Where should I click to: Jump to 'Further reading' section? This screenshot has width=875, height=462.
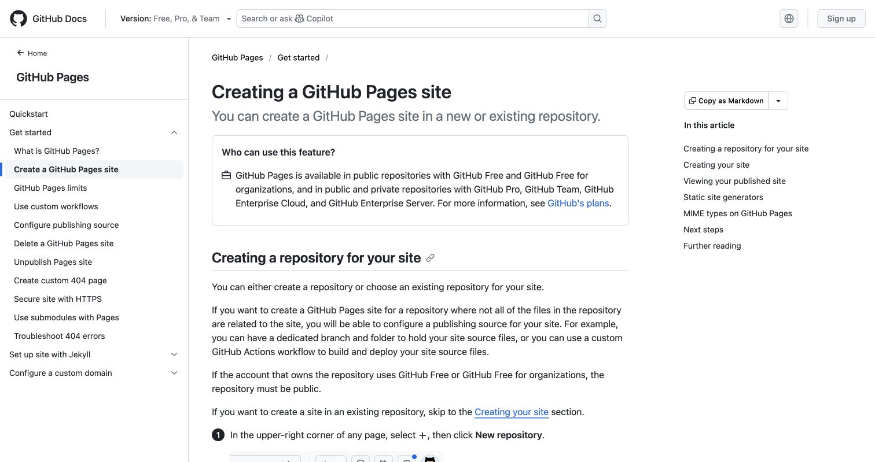pyautogui.click(x=712, y=246)
